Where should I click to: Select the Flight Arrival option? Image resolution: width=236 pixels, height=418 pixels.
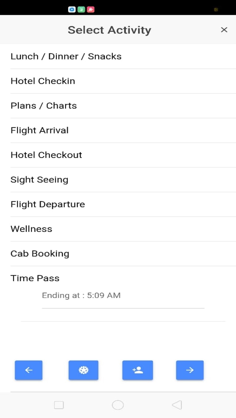pyautogui.click(x=39, y=130)
